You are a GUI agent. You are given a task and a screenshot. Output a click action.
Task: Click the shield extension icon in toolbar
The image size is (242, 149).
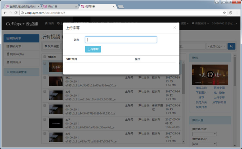(x=231, y=13)
